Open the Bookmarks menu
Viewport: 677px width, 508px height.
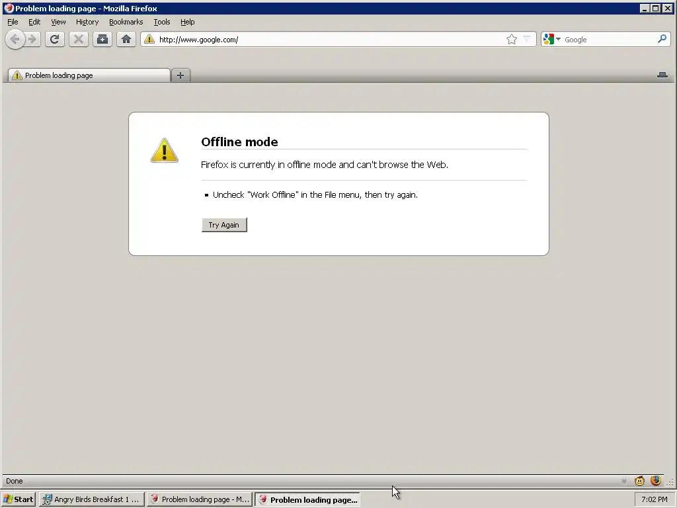[x=126, y=22]
